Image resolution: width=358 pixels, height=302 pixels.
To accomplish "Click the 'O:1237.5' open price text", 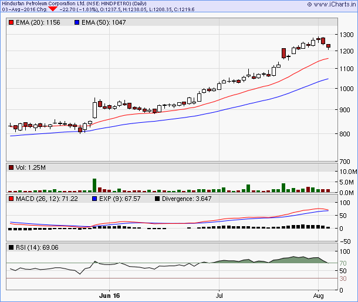I will pos(111,9).
